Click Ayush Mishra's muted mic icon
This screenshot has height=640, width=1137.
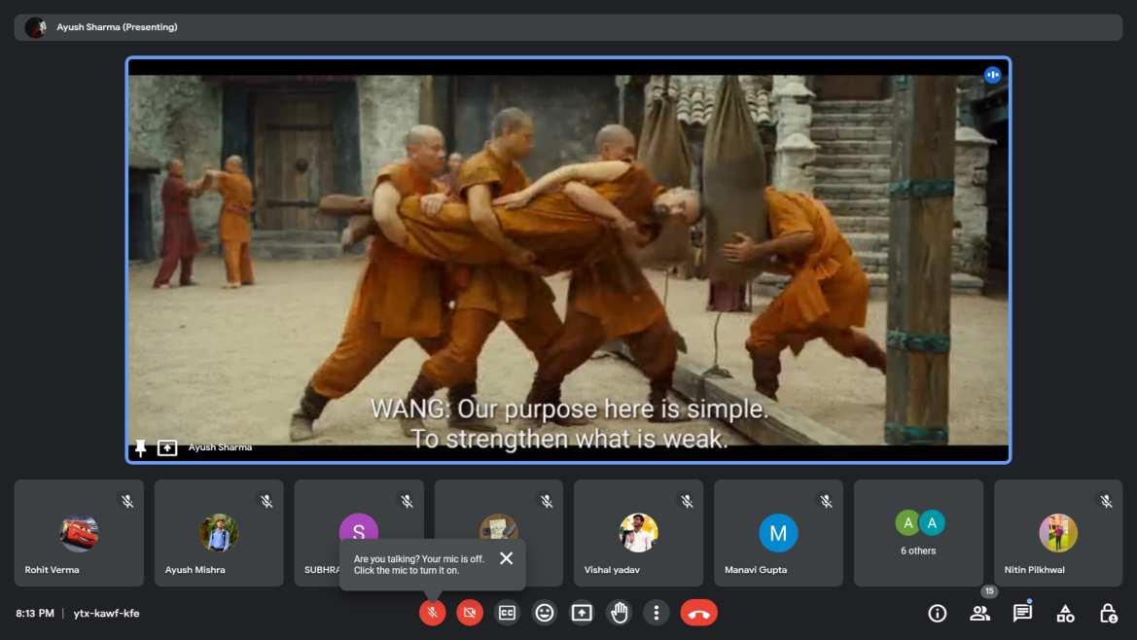(266, 501)
